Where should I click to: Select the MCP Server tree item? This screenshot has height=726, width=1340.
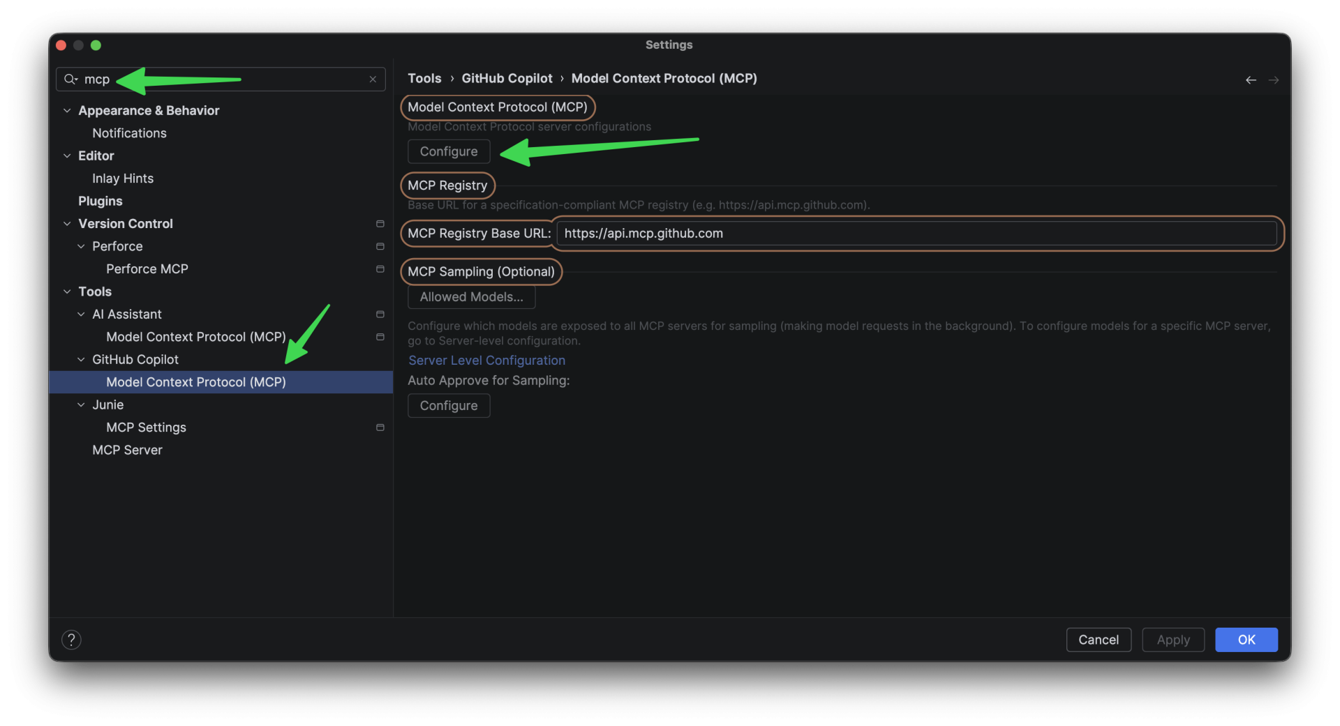click(127, 450)
